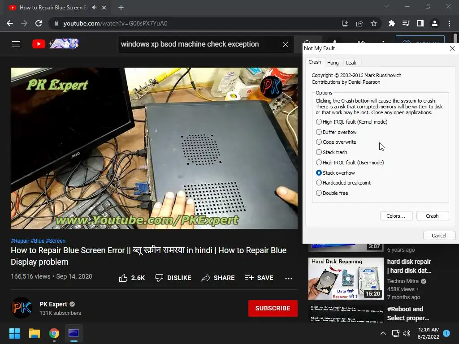The height and width of the screenshot is (344, 459).
Task: Close the Not My Fault dialog
Action: [x=452, y=48]
